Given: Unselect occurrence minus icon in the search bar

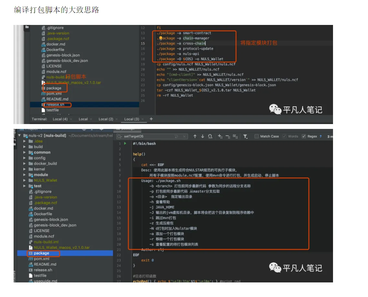Looking at the screenshot, I should [x=228, y=137].
